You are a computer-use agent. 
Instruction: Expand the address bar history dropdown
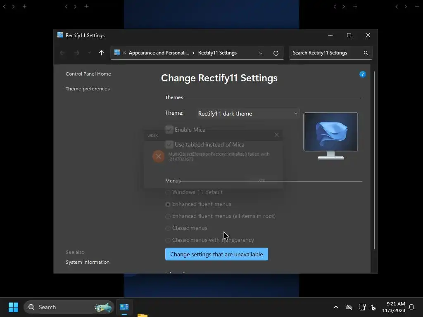[261, 53]
